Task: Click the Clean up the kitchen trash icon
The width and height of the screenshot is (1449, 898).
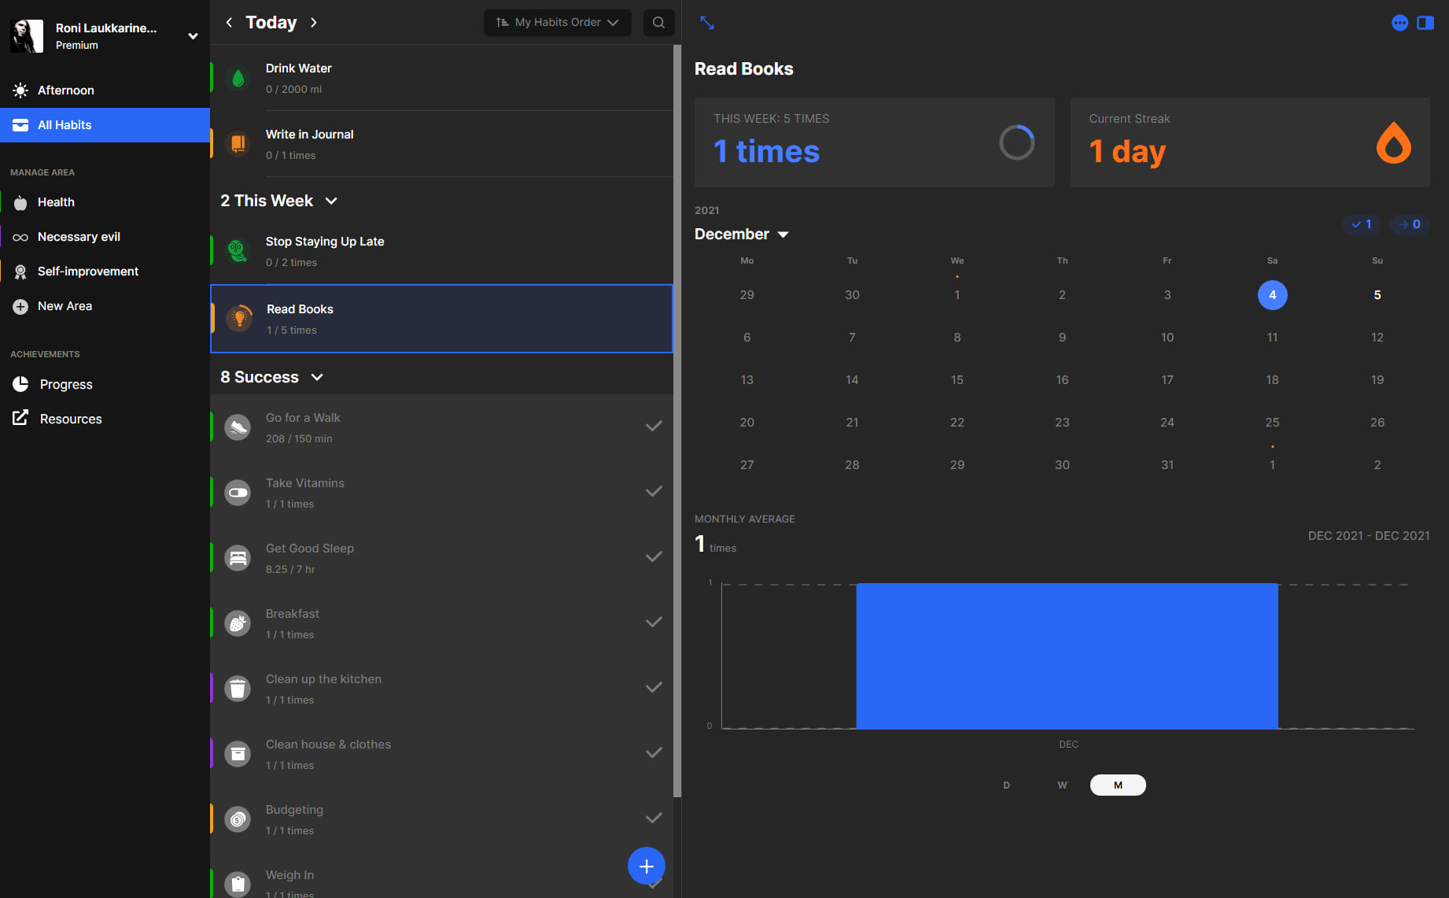Action: [238, 689]
